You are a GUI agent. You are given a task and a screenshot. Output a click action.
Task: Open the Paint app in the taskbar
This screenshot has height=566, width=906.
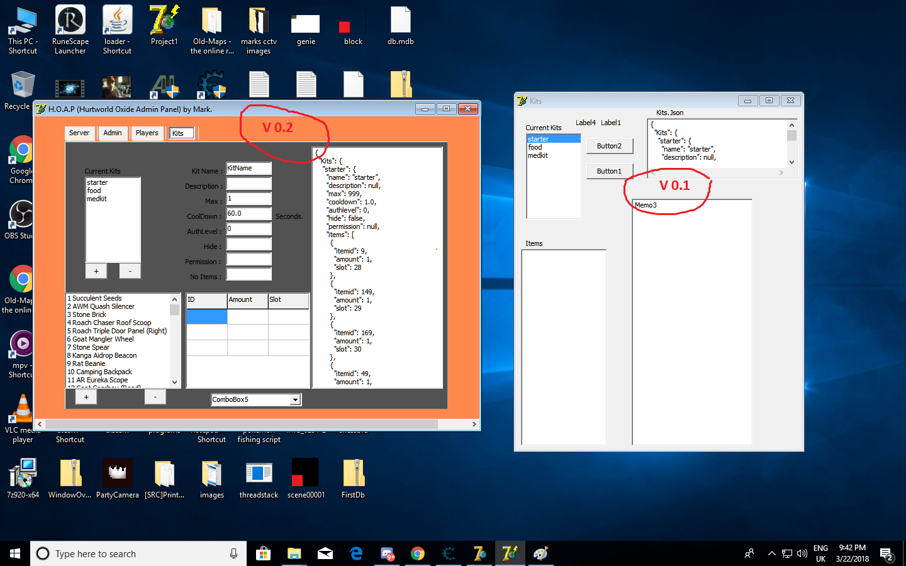[x=540, y=553]
